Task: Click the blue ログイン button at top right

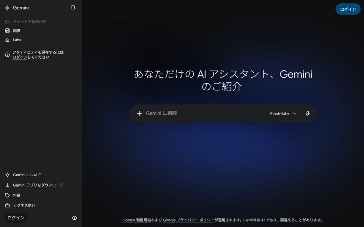Action: (x=348, y=9)
